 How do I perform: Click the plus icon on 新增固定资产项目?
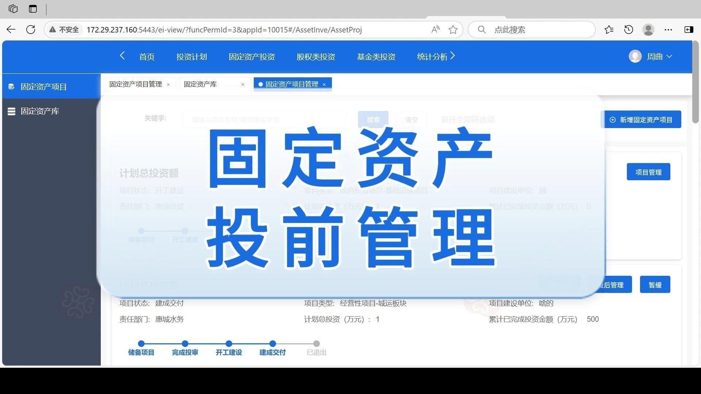(x=612, y=119)
